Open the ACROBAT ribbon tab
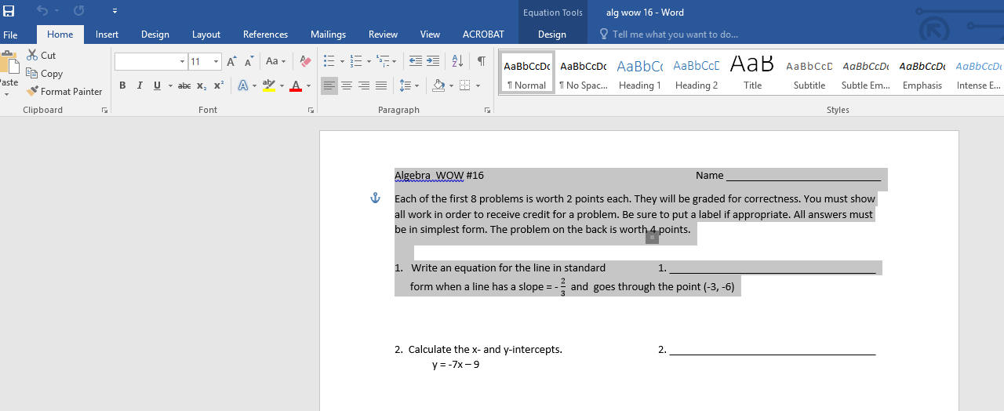The height and width of the screenshot is (411, 1004). (483, 35)
